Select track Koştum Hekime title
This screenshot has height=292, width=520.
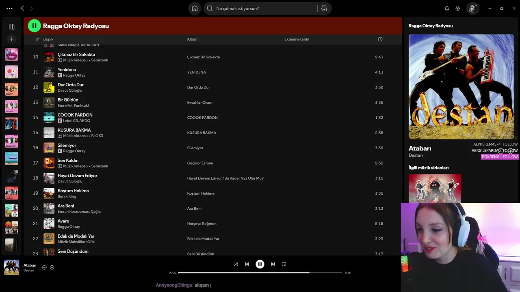pos(73,191)
